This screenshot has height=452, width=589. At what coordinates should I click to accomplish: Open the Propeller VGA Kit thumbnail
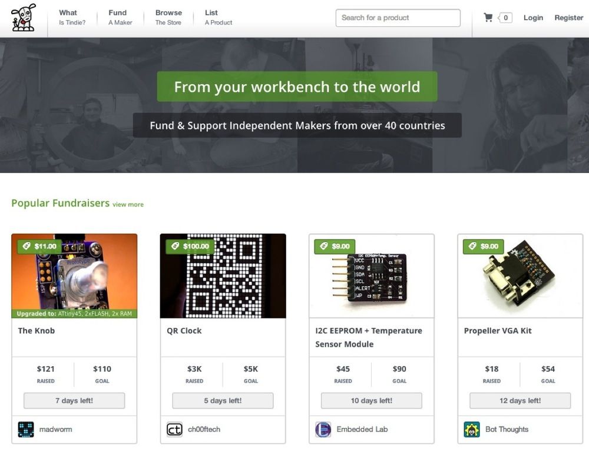520,276
